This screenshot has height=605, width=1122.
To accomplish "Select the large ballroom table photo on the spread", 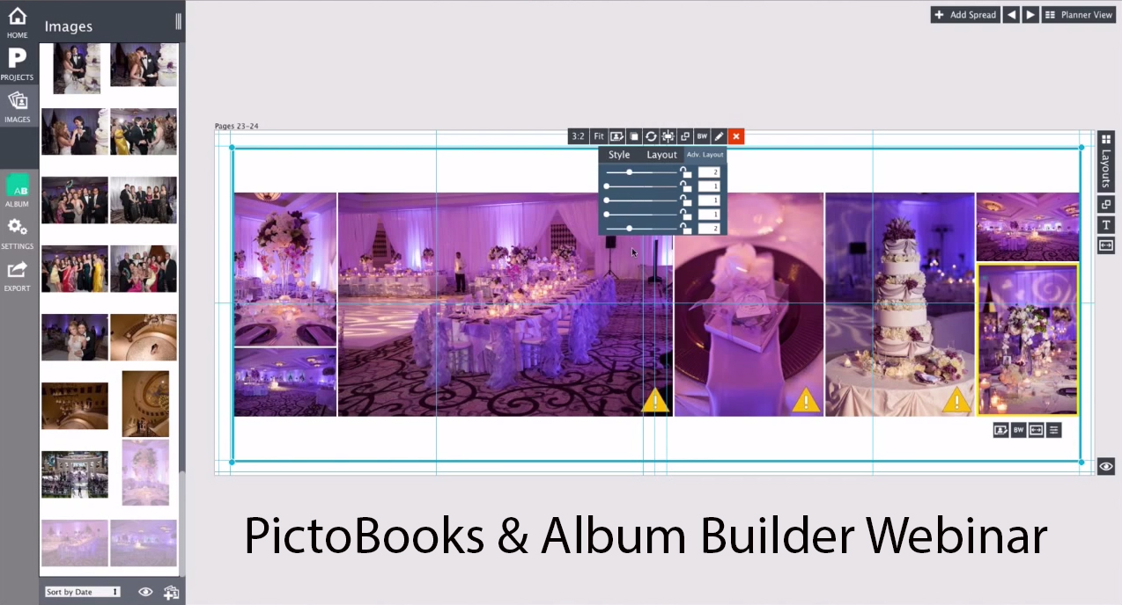I will pyautogui.click(x=505, y=304).
